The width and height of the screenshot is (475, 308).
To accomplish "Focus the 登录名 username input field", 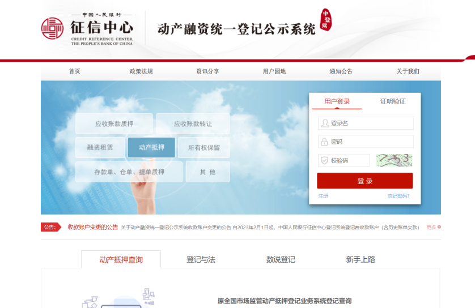I will coord(371,123).
